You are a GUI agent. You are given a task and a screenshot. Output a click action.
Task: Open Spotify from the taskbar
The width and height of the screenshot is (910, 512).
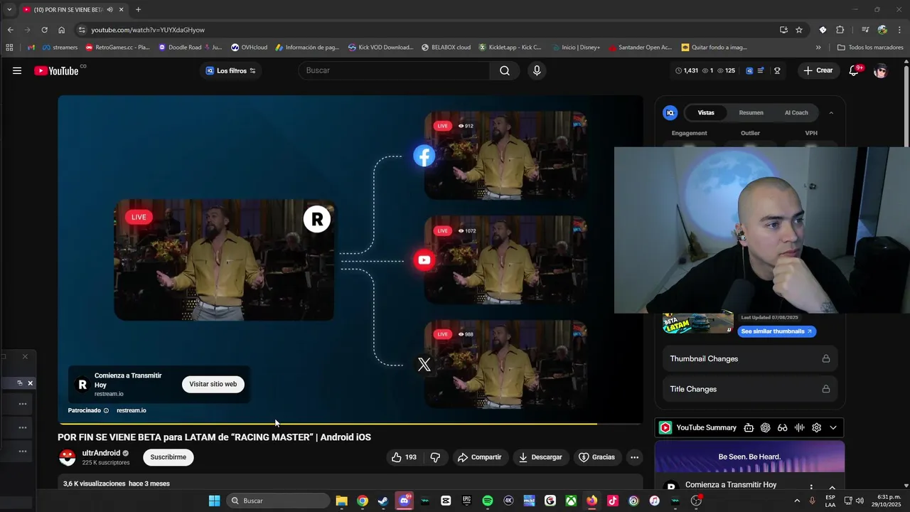coord(488,501)
